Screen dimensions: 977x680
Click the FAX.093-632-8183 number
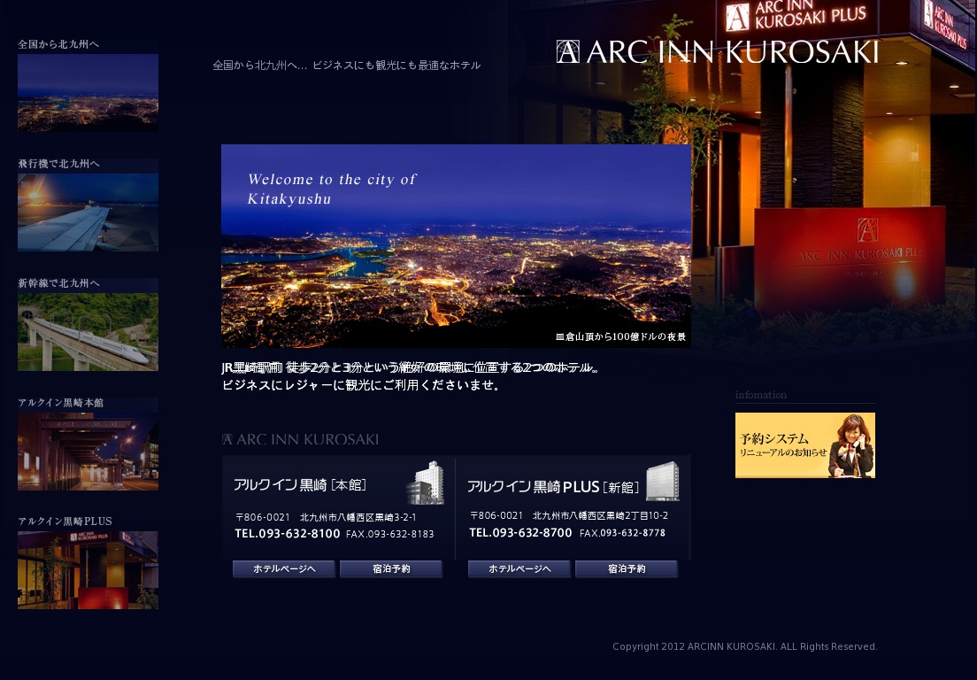click(390, 534)
